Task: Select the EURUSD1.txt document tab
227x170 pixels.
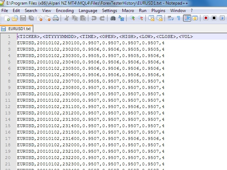Action: click(x=17, y=29)
